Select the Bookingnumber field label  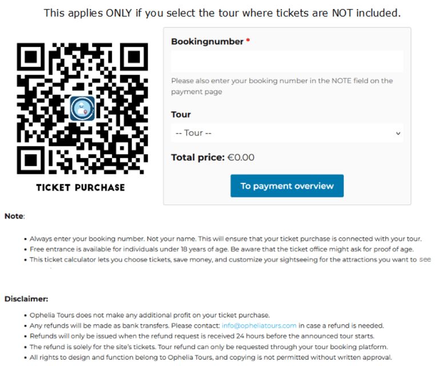(x=207, y=42)
